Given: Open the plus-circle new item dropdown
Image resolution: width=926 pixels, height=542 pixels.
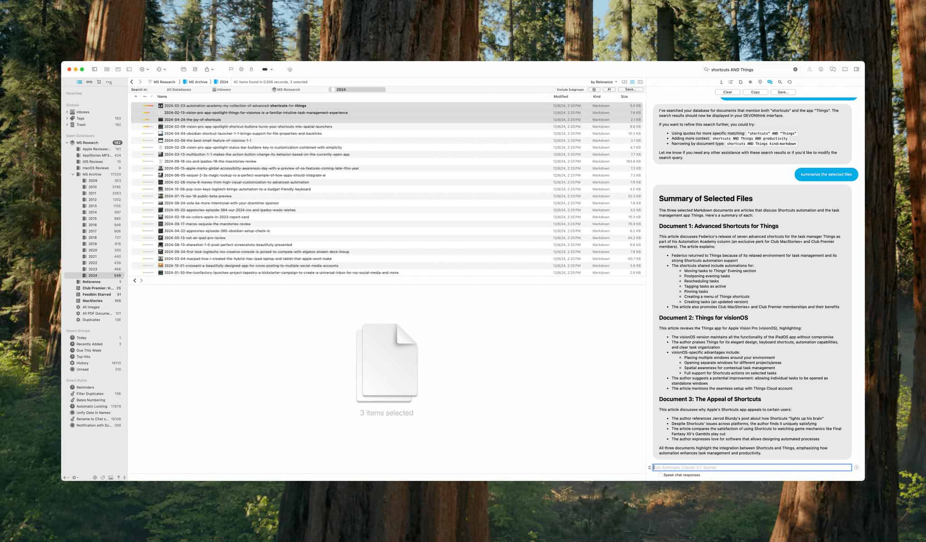Looking at the screenshot, I should [144, 69].
